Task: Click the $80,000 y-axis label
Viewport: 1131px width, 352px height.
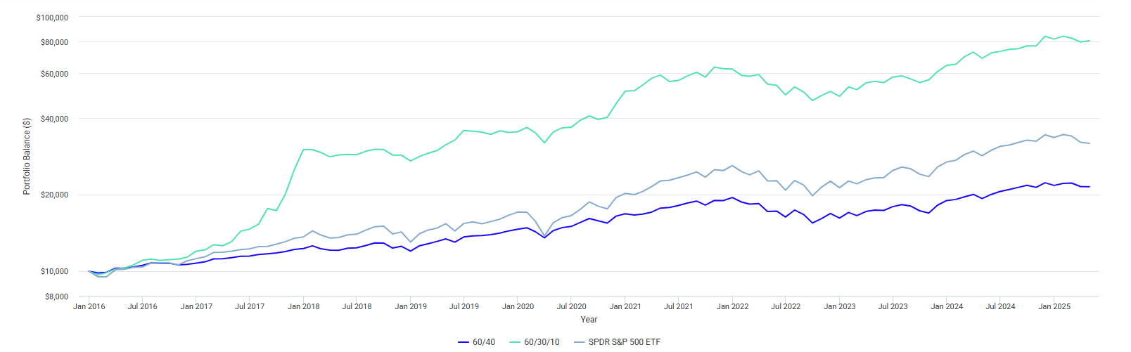Action: (54, 42)
